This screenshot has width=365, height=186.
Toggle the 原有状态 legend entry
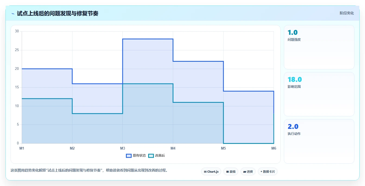tap(136, 156)
